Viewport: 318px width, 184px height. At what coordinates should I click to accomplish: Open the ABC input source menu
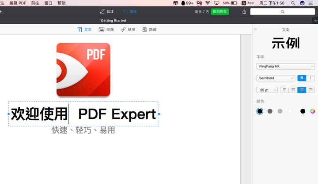[x=248, y=3]
